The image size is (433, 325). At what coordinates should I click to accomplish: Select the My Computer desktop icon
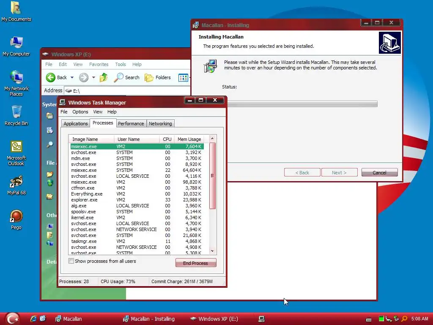coord(16,46)
